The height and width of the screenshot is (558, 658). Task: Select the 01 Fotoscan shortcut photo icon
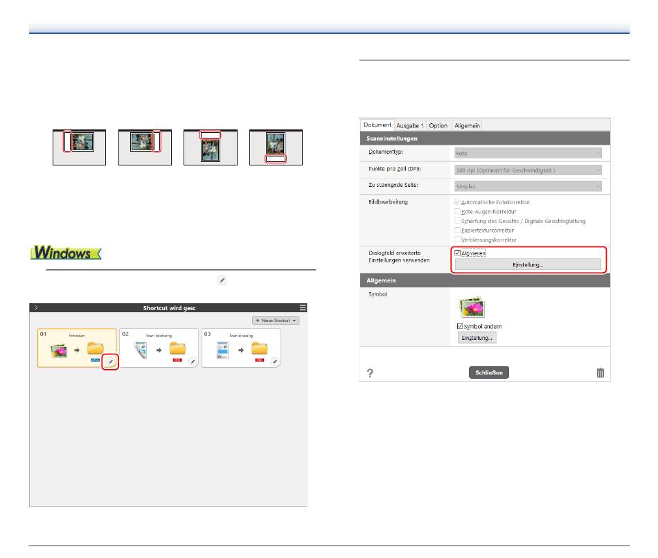coord(59,350)
